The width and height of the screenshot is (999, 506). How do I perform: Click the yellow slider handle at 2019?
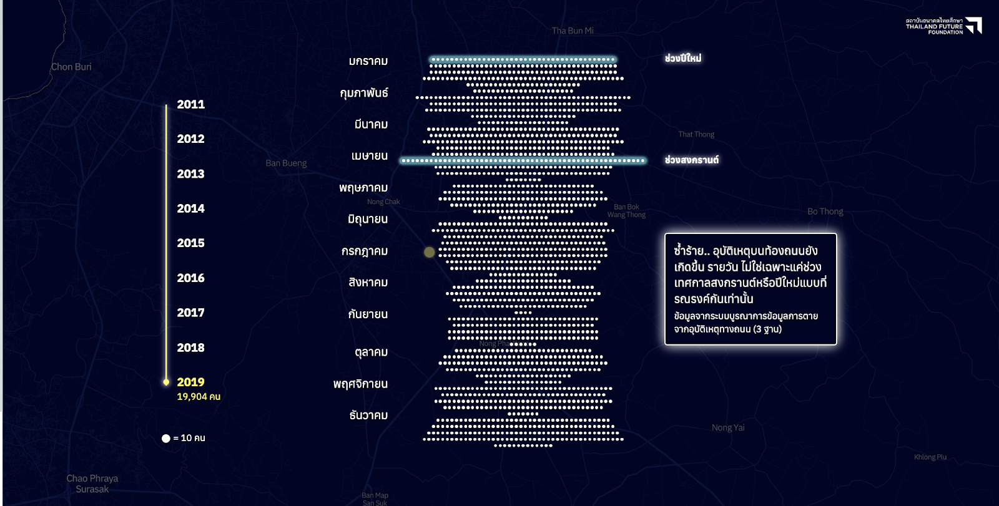(166, 382)
